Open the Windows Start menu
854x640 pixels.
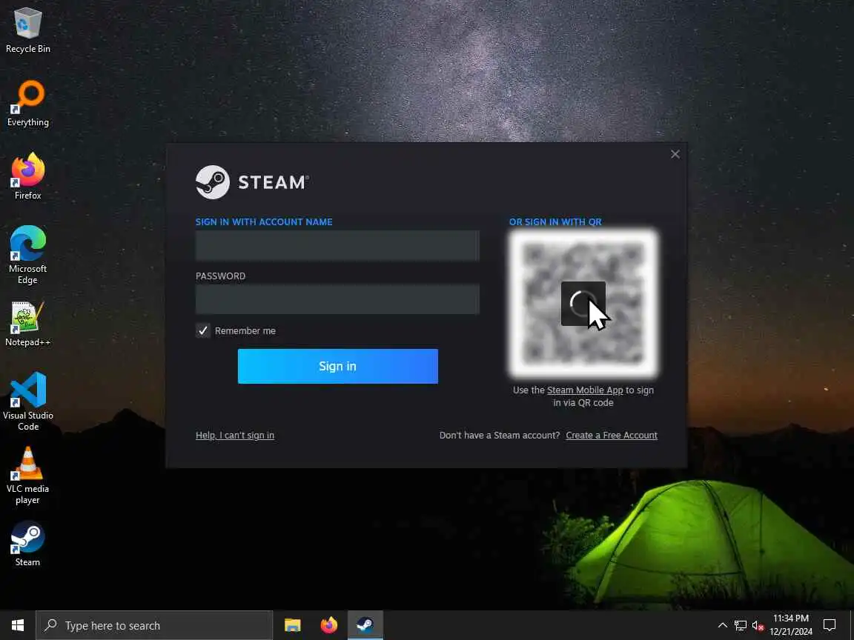18,625
